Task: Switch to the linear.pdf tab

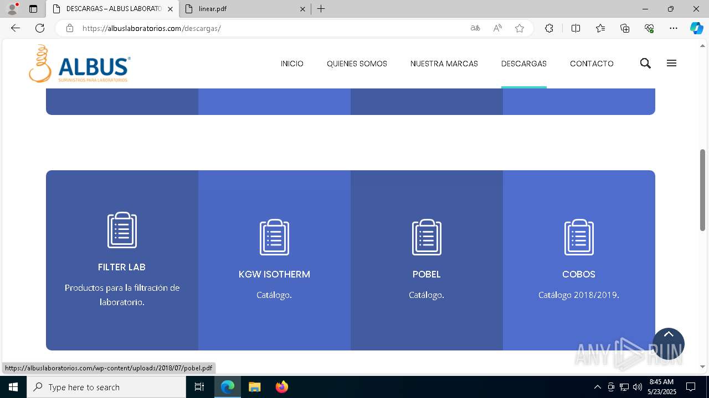Action: [245, 9]
